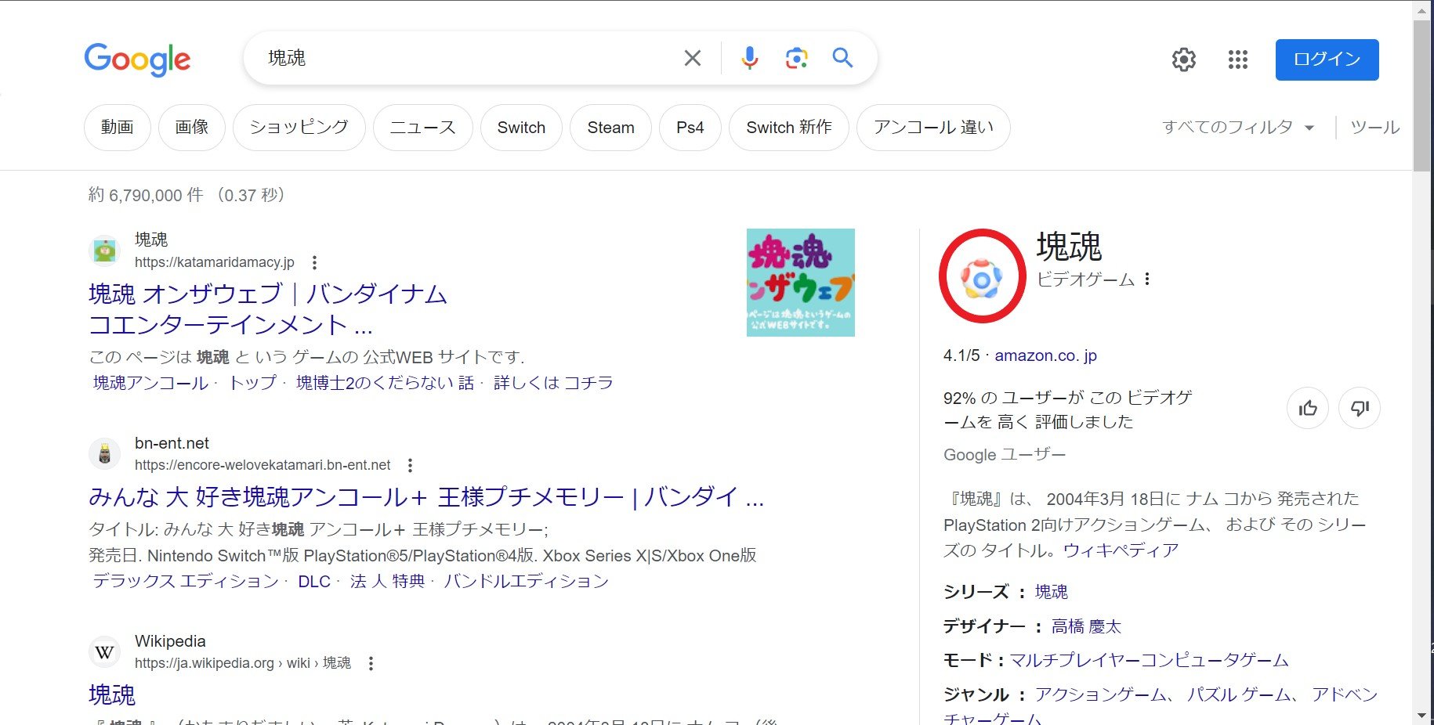Click the thumbs down rating icon

click(x=1360, y=408)
